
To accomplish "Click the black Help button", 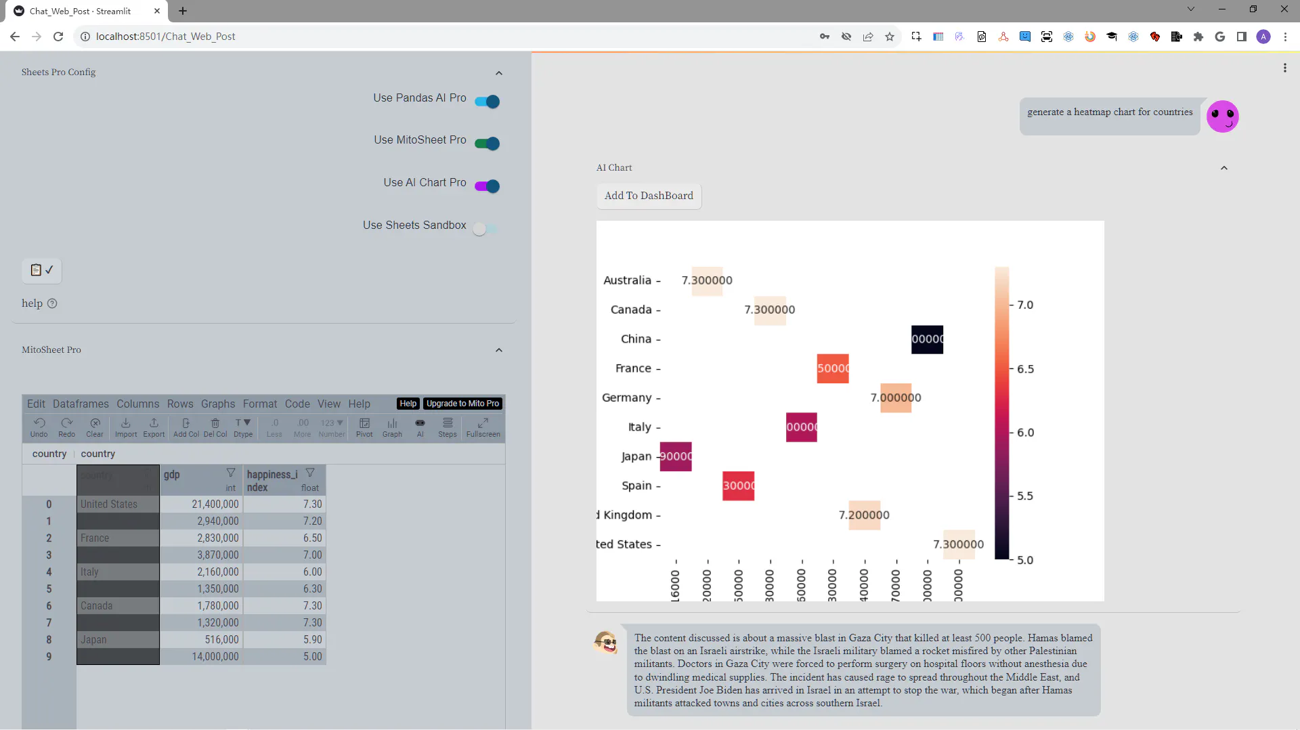I will tap(408, 404).
